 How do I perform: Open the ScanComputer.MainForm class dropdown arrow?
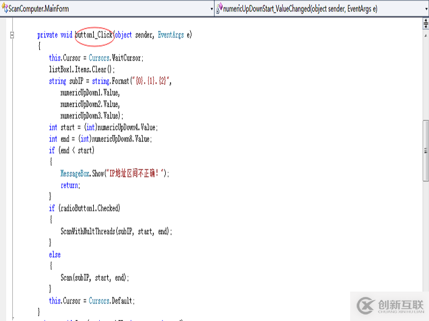pyautogui.click(x=211, y=9)
